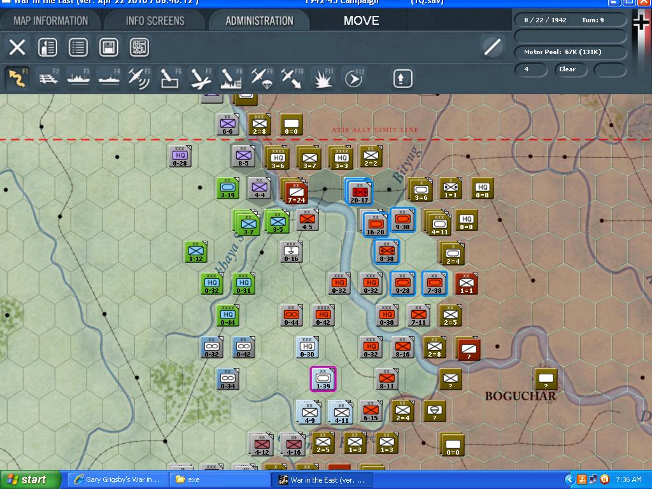Select the 8-16 red infantry counter

point(402,347)
